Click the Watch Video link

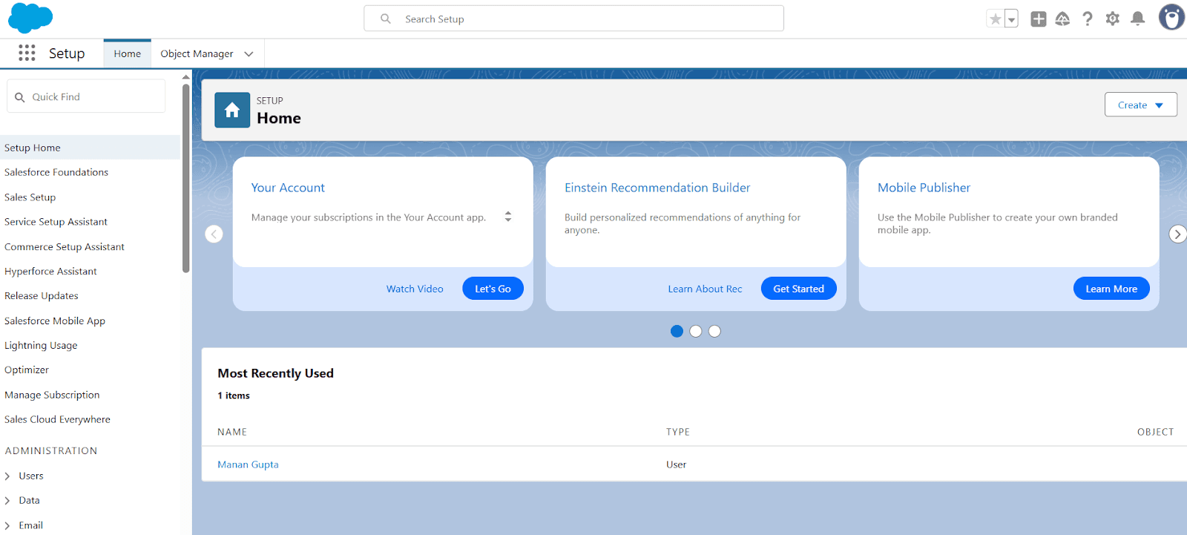[x=415, y=289]
